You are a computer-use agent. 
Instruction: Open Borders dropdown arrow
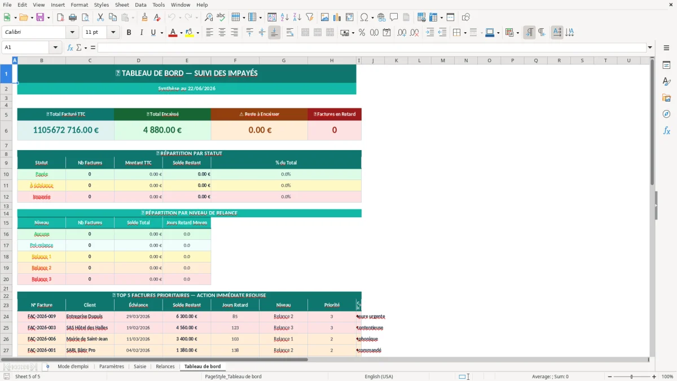(465, 33)
